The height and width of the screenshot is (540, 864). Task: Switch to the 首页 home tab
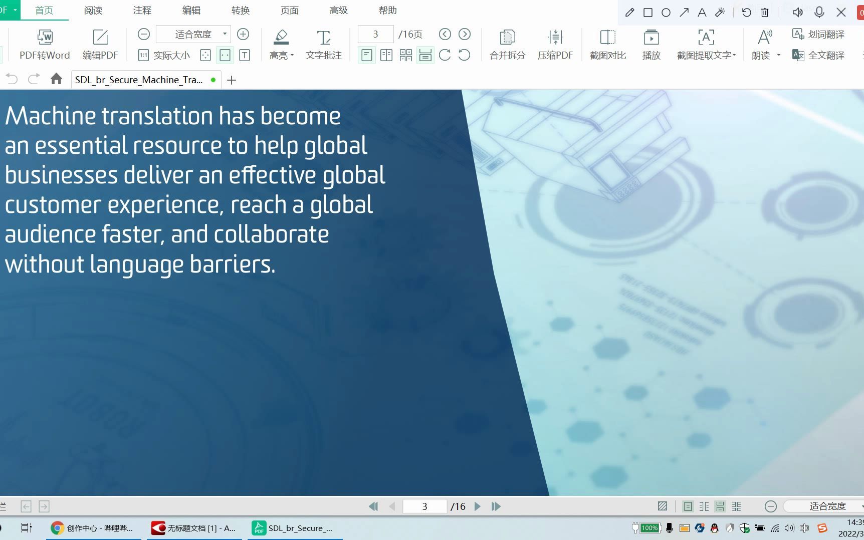point(44,10)
